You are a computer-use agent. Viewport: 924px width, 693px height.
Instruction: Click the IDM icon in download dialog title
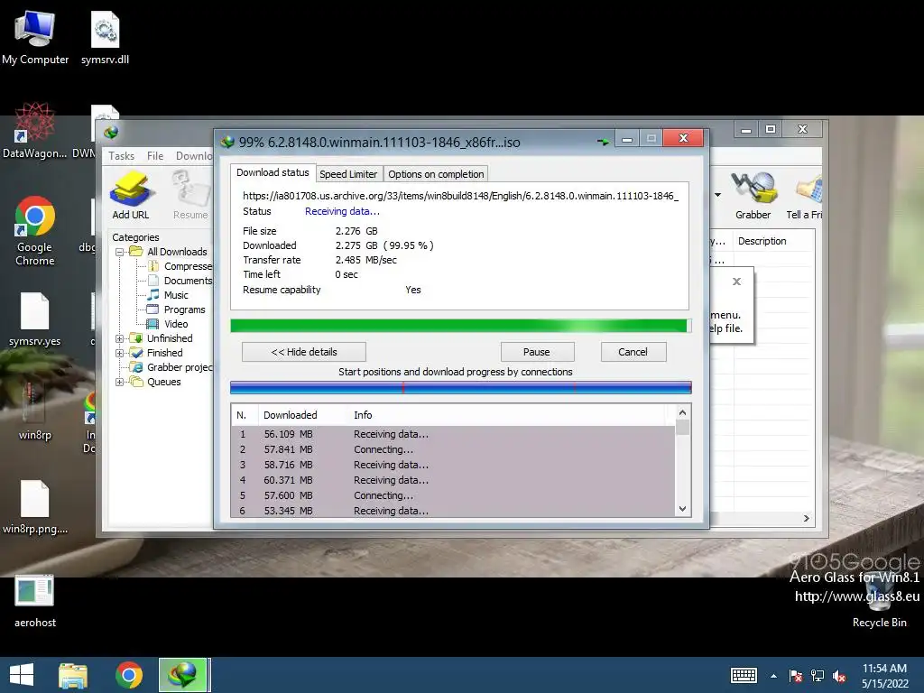(227, 142)
